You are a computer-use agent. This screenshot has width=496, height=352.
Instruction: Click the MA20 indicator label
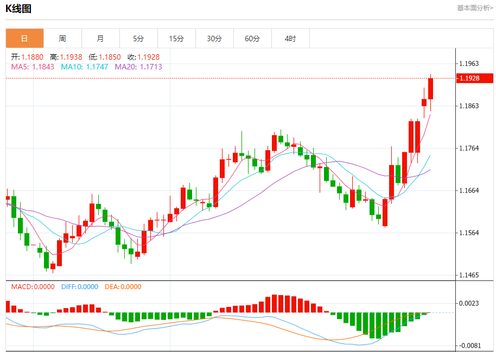tap(138, 67)
